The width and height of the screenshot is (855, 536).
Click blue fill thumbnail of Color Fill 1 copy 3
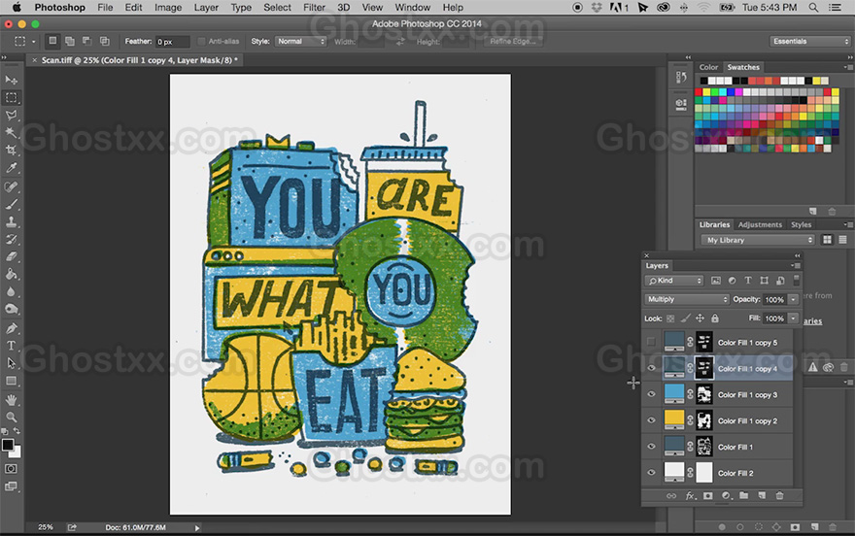click(674, 394)
